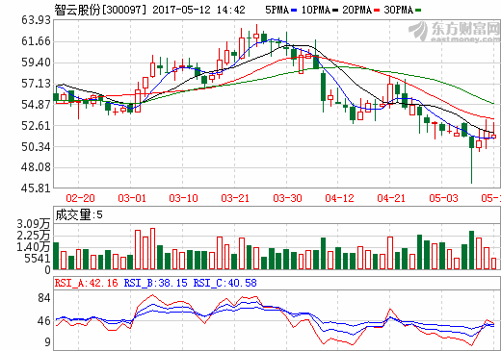Click the RSI_B:38.15 indicator value
Viewport: 501px width, 351px height.
coord(155,283)
